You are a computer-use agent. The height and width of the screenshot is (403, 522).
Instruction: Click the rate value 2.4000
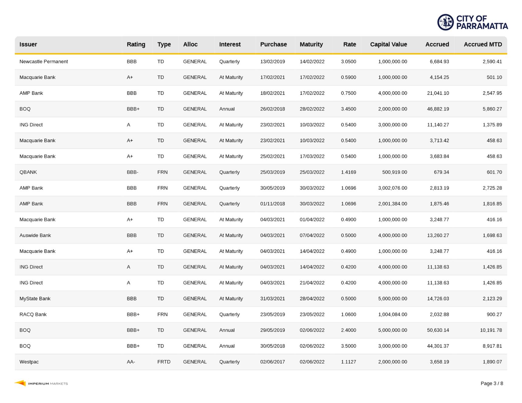[x=348, y=330]
